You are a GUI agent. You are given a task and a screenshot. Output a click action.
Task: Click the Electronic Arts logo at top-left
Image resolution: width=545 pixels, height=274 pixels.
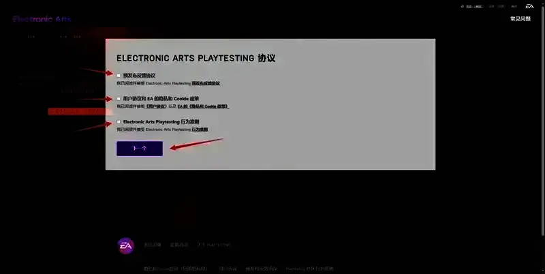pos(41,18)
